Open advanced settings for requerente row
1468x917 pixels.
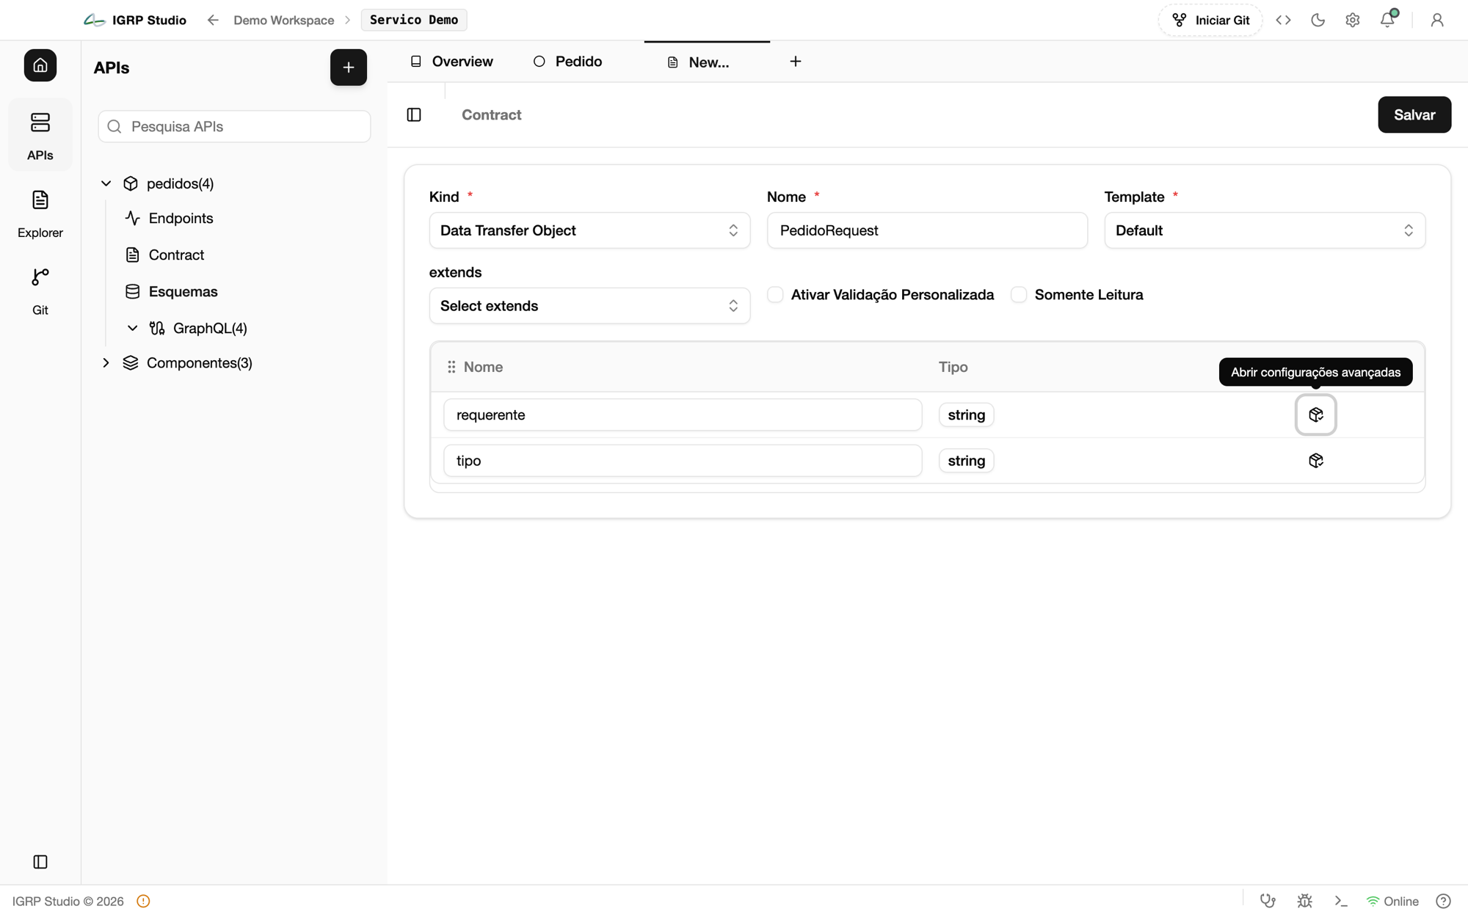(1315, 414)
